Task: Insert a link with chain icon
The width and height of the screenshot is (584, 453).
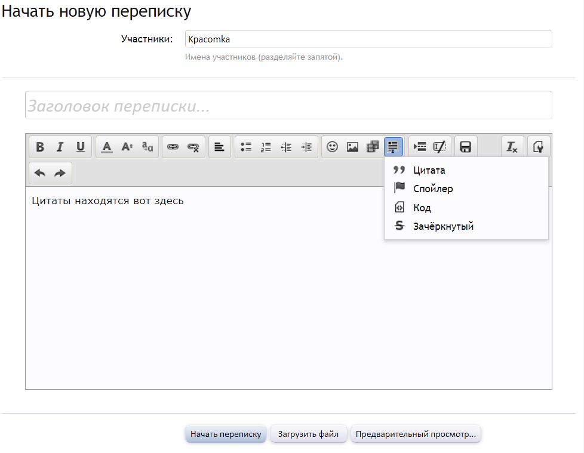Action: click(x=173, y=147)
